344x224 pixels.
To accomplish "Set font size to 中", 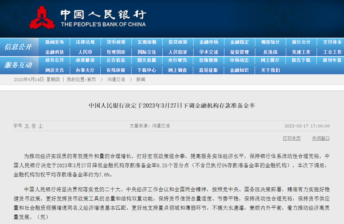I will coord(34,126).
